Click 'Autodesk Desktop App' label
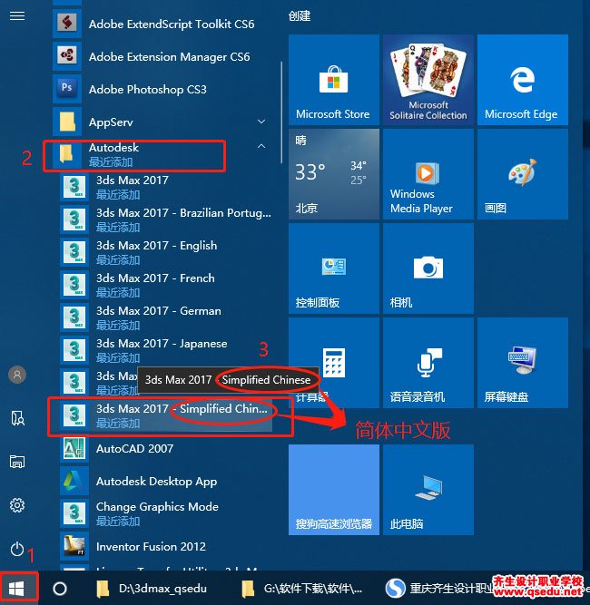The height and width of the screenshot is (605, 590). click(x=156, y=482)
